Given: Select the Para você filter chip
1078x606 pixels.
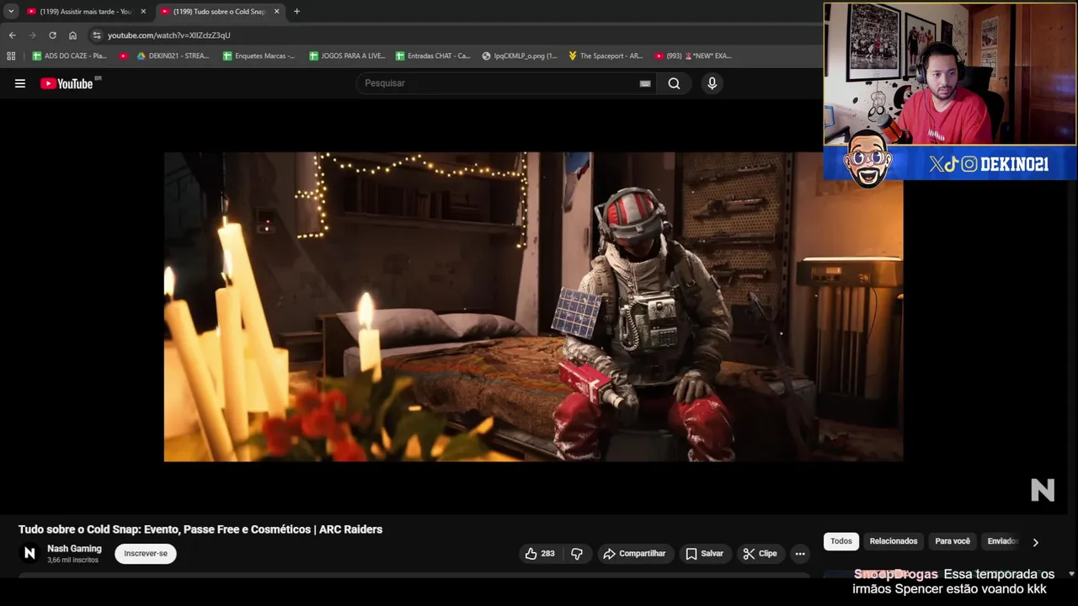Looking at the screenshot, I should click(953, 541).
